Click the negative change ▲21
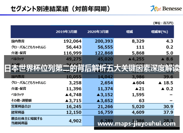The height and width of the screenshot is (133, 183). pyautogui.click(x=140, y=89)
